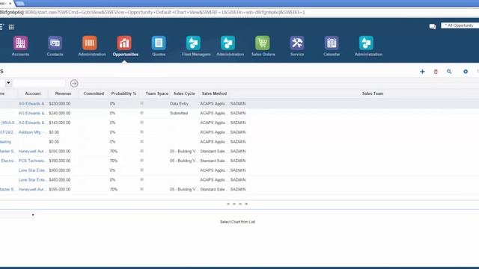Open Lone Star account link in $900,000.00 row

tap(32, 170)
